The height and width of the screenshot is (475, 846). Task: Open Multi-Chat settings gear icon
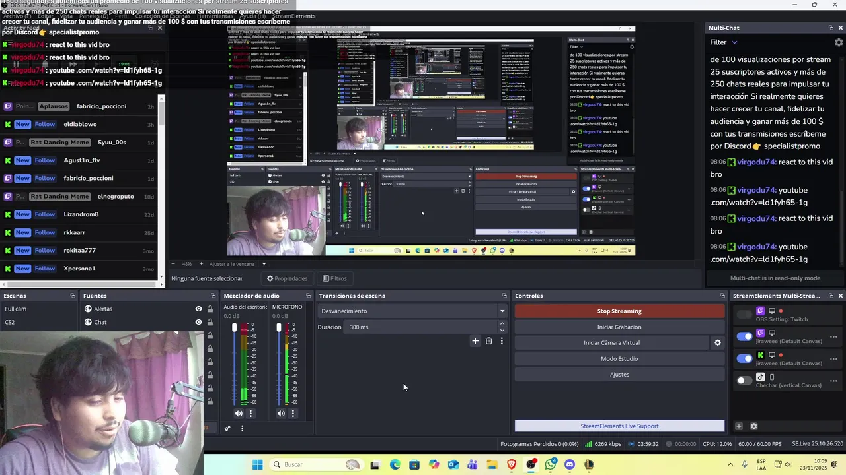point(839,42)
